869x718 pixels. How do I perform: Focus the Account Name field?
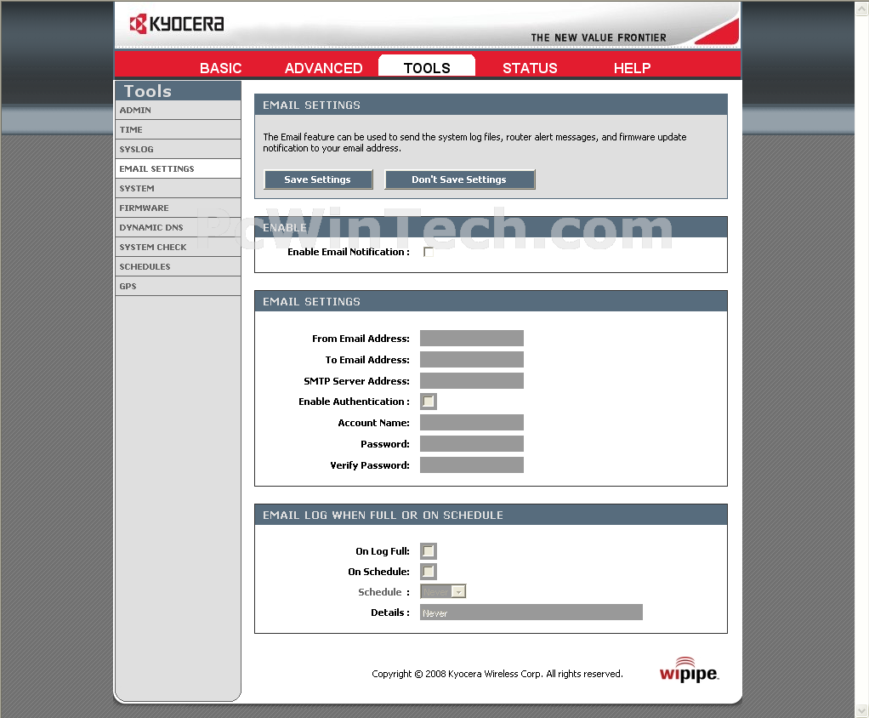point(472,423)
